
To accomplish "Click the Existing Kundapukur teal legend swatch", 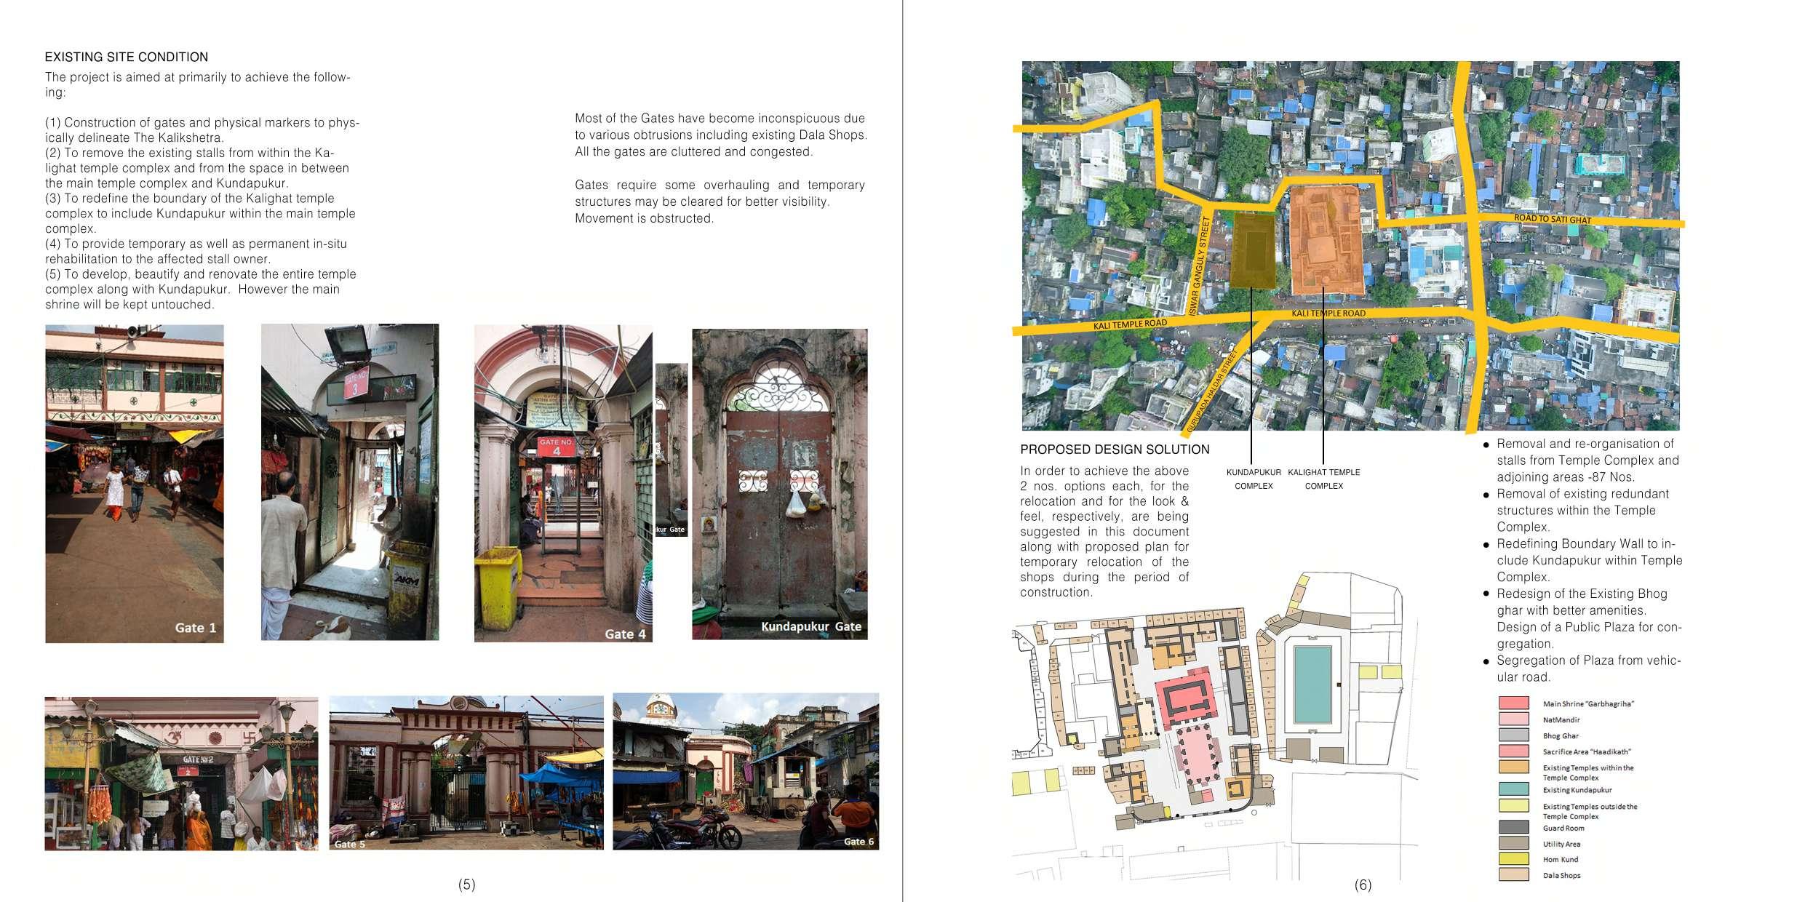I will (1513, 790).
